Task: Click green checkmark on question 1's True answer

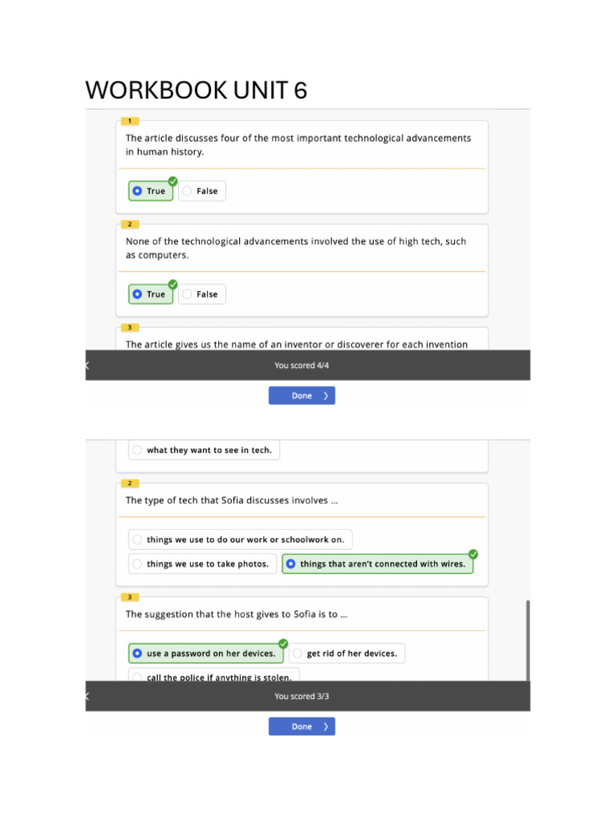Action: [172, 181]
